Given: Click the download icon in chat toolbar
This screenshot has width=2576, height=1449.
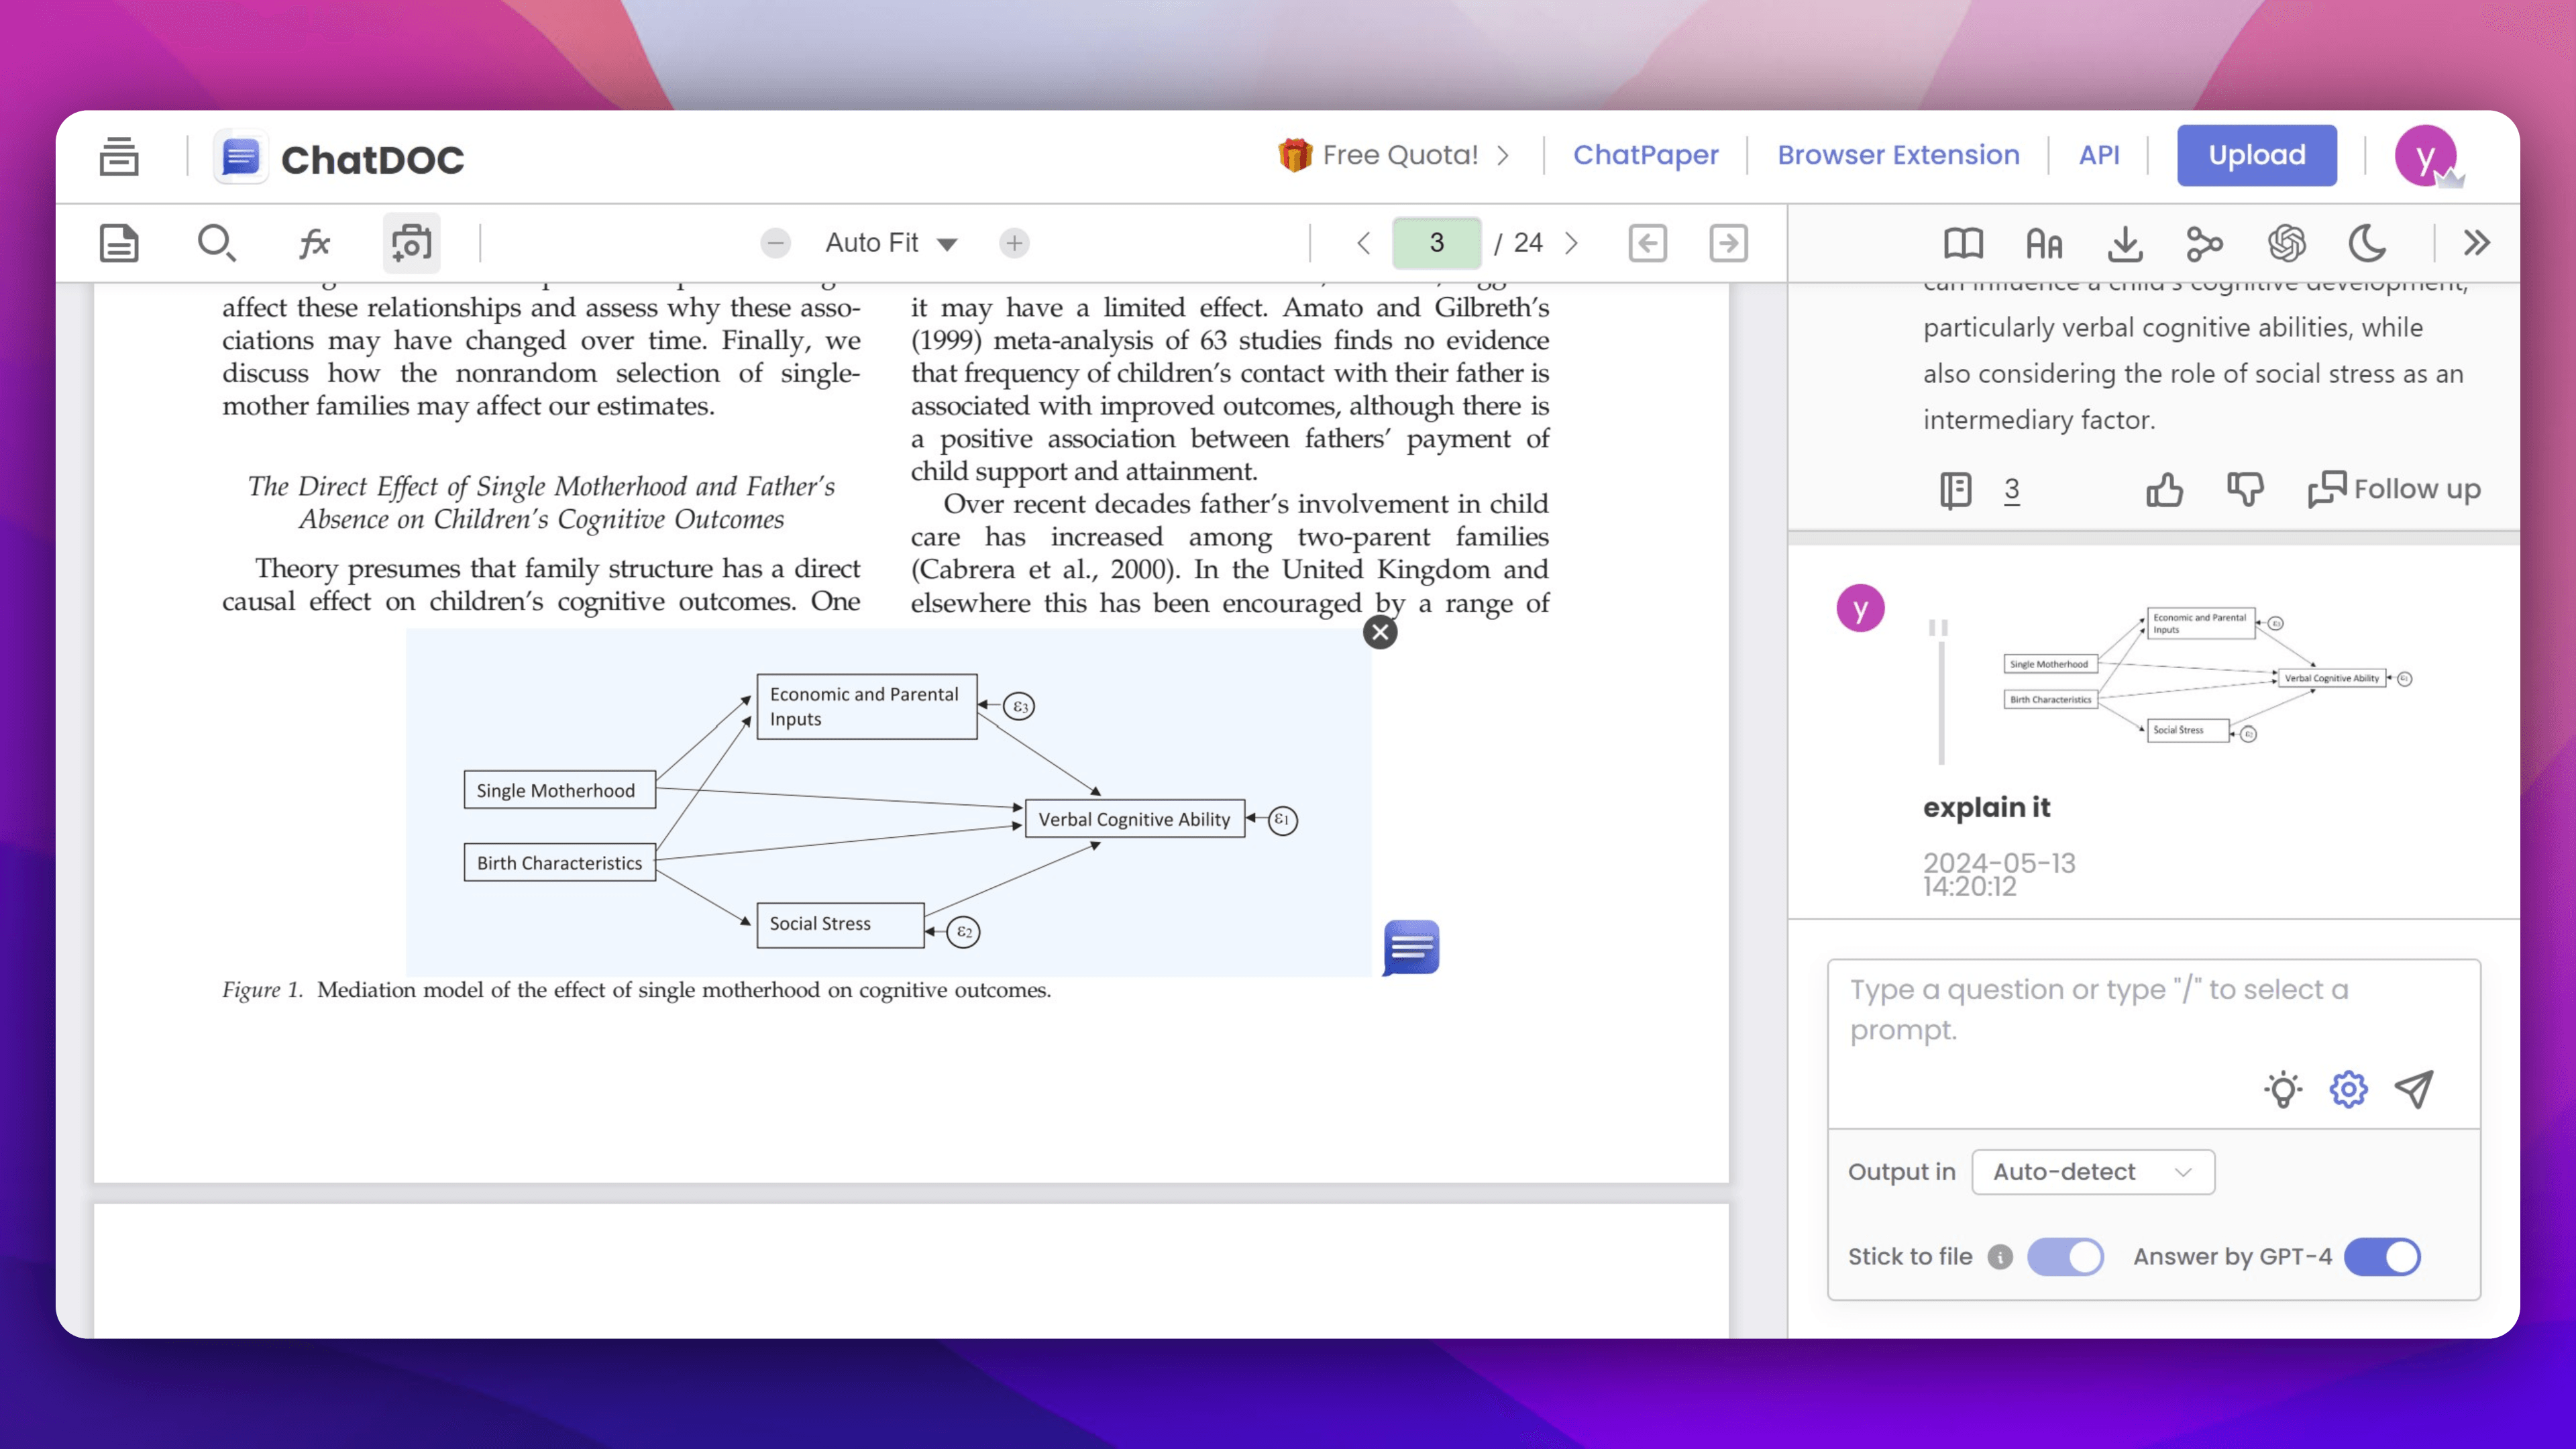Looking at the screenshot, I should pos(2124,243).
